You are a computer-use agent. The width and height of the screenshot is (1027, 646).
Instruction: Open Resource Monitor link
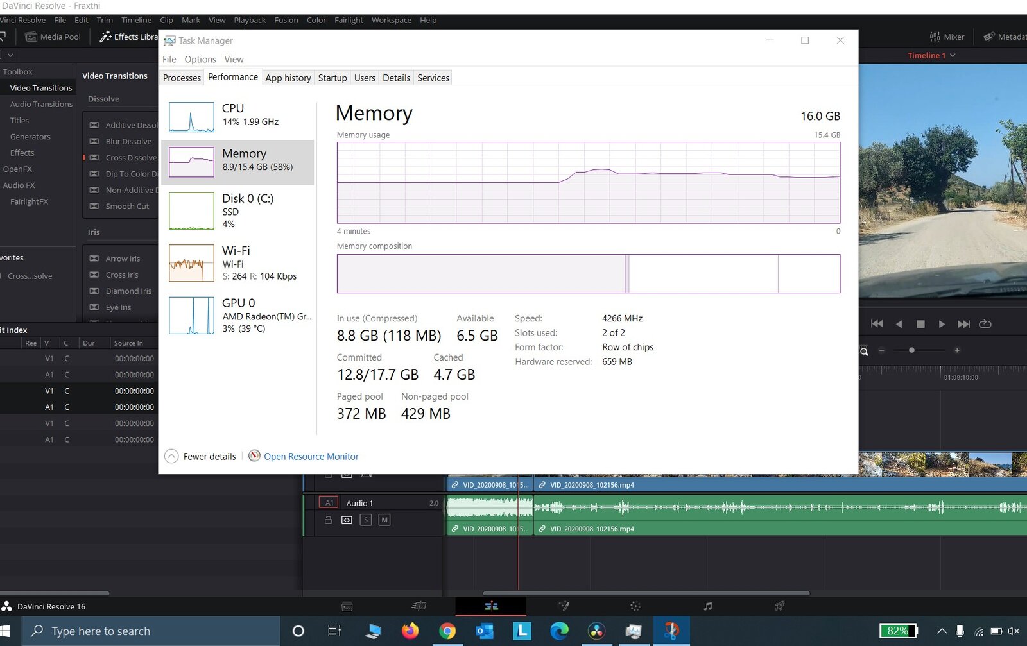(311, 456)
